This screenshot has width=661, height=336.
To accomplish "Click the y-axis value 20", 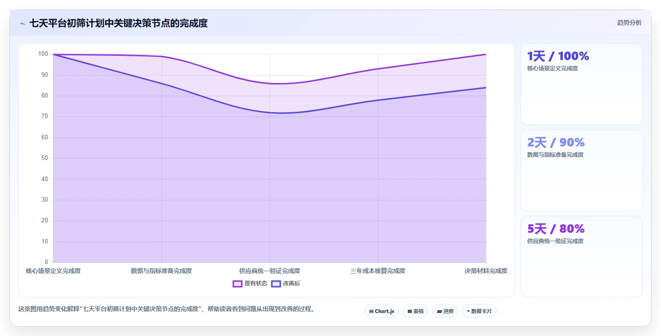I will pos(45,221).
